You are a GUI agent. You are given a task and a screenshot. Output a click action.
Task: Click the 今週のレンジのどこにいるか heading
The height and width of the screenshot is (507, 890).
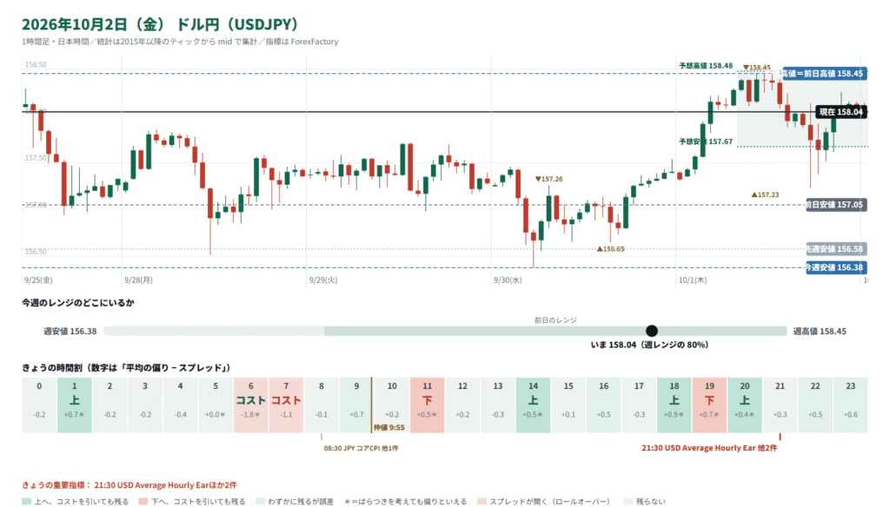[78, 303]
